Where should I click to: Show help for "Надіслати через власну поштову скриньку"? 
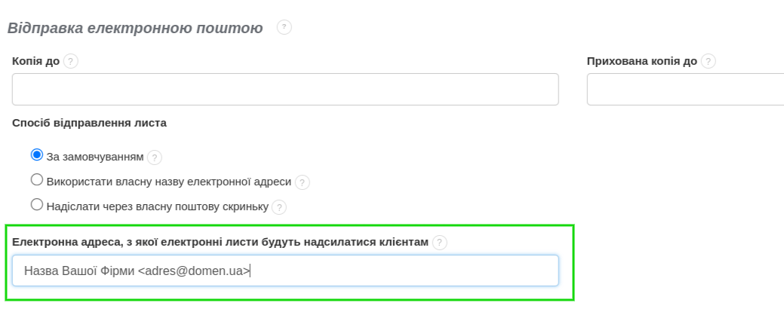coord(279,206)
